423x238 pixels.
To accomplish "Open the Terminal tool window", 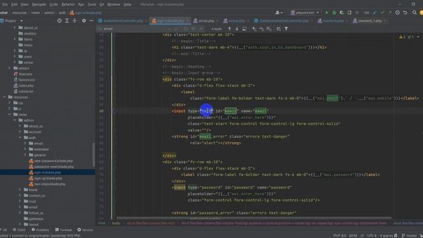I will 63,230.
